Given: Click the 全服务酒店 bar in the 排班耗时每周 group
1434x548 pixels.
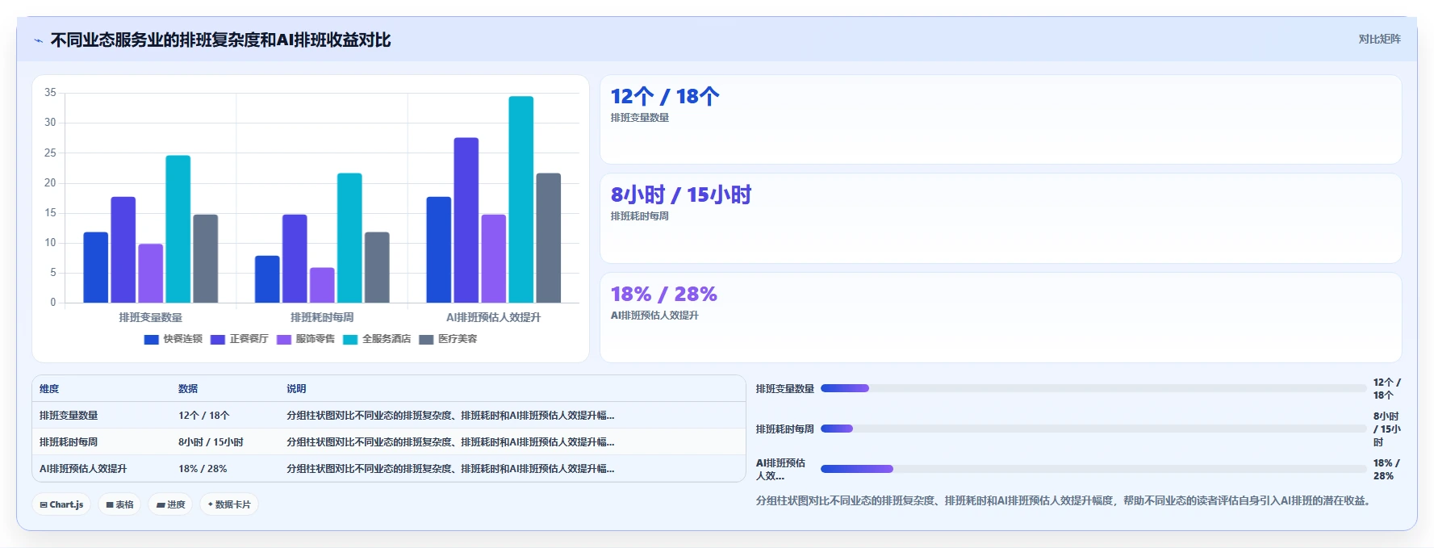Looking at the screenshot, I should (349, 238).
